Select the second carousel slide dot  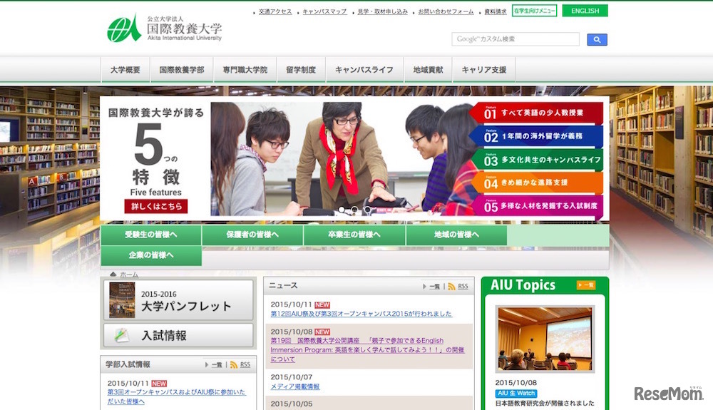(x=354, y=210)
